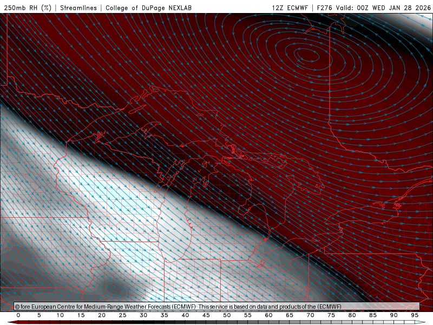Image resolution: width=433 pixels, height=325 pixels.
Task: Select the "12Z ECMWF" model run label
Action: 290,8
